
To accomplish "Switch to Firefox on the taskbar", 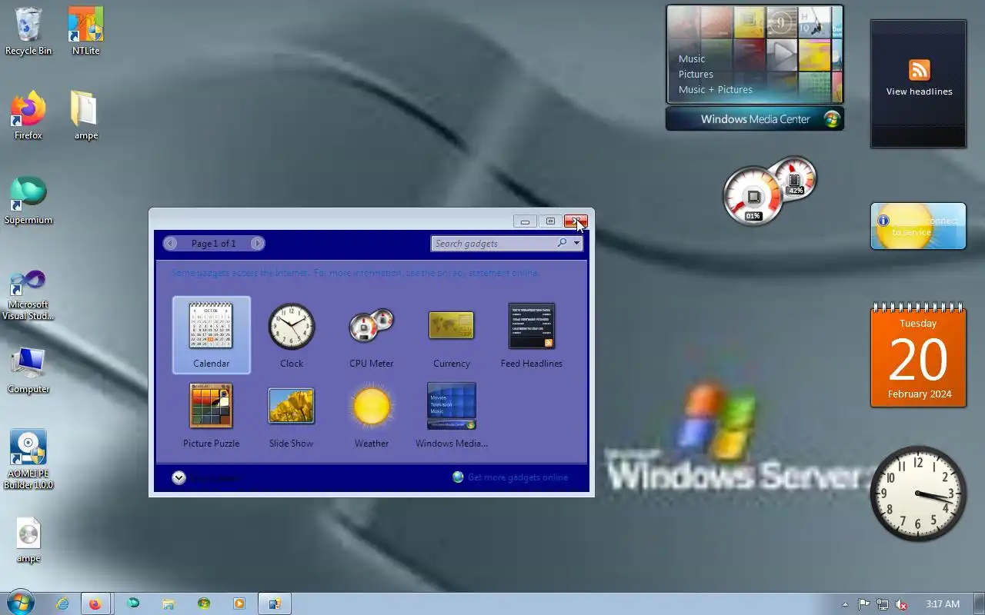I will 95,604.
